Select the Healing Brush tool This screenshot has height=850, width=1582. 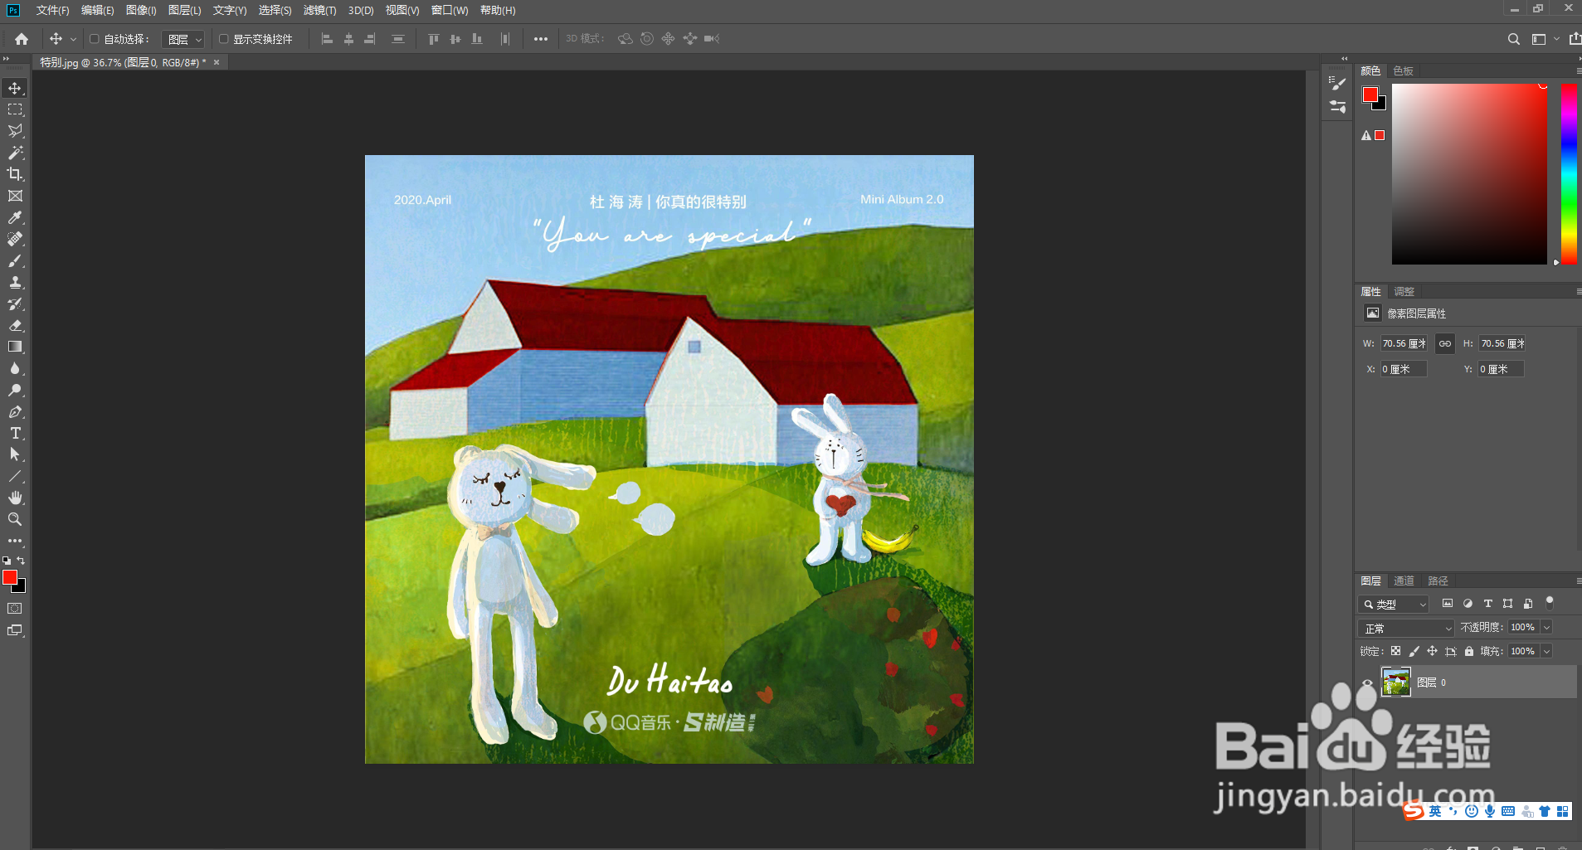click(x=15, y=239)
